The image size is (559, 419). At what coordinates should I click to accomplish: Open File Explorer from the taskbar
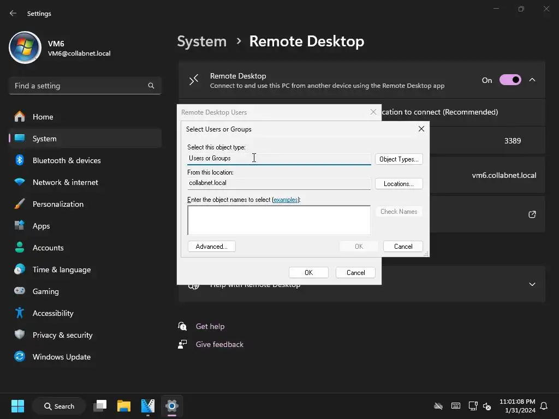coord(124,406)
